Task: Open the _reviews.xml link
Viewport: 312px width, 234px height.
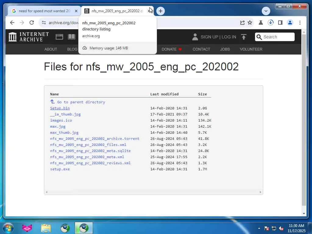Action: click(x=90, y=163)
